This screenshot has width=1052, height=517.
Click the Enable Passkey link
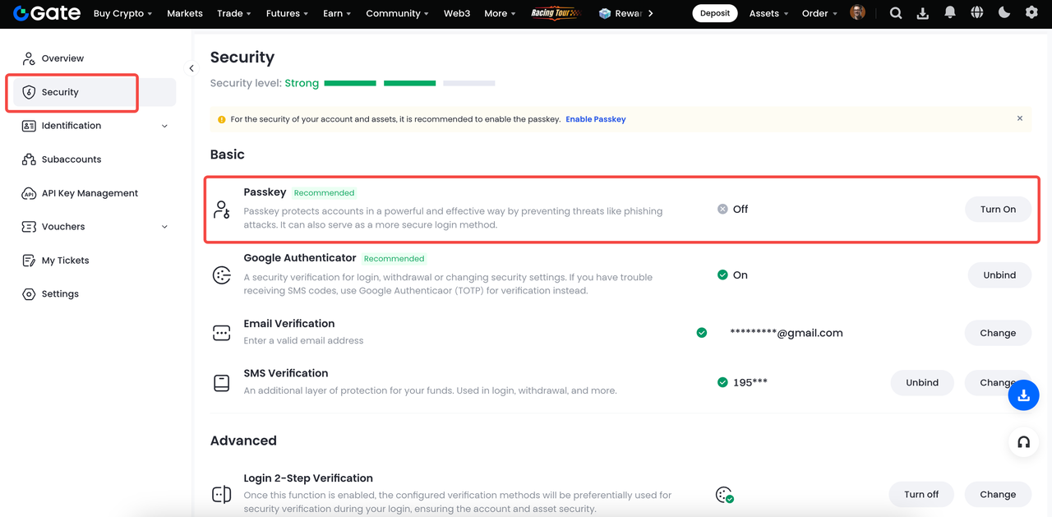pyautogui.click(x=595, y=119)
